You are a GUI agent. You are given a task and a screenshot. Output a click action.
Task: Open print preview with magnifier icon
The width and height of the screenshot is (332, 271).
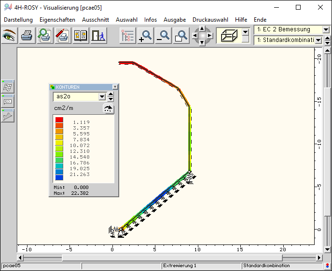pyautogui.click(x=45, y=36)
